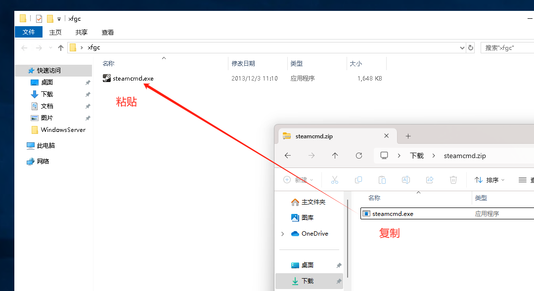Image resolution: width=534 pixels, height=291 pixels.
Task: Click the Copy icon in the toolbar
Action: (x=358, y=180)
